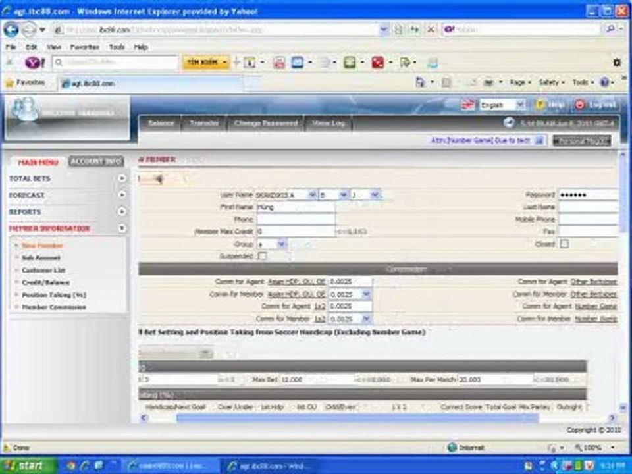Open the View menu
The image size is (632, 474).
pos(53,47)
